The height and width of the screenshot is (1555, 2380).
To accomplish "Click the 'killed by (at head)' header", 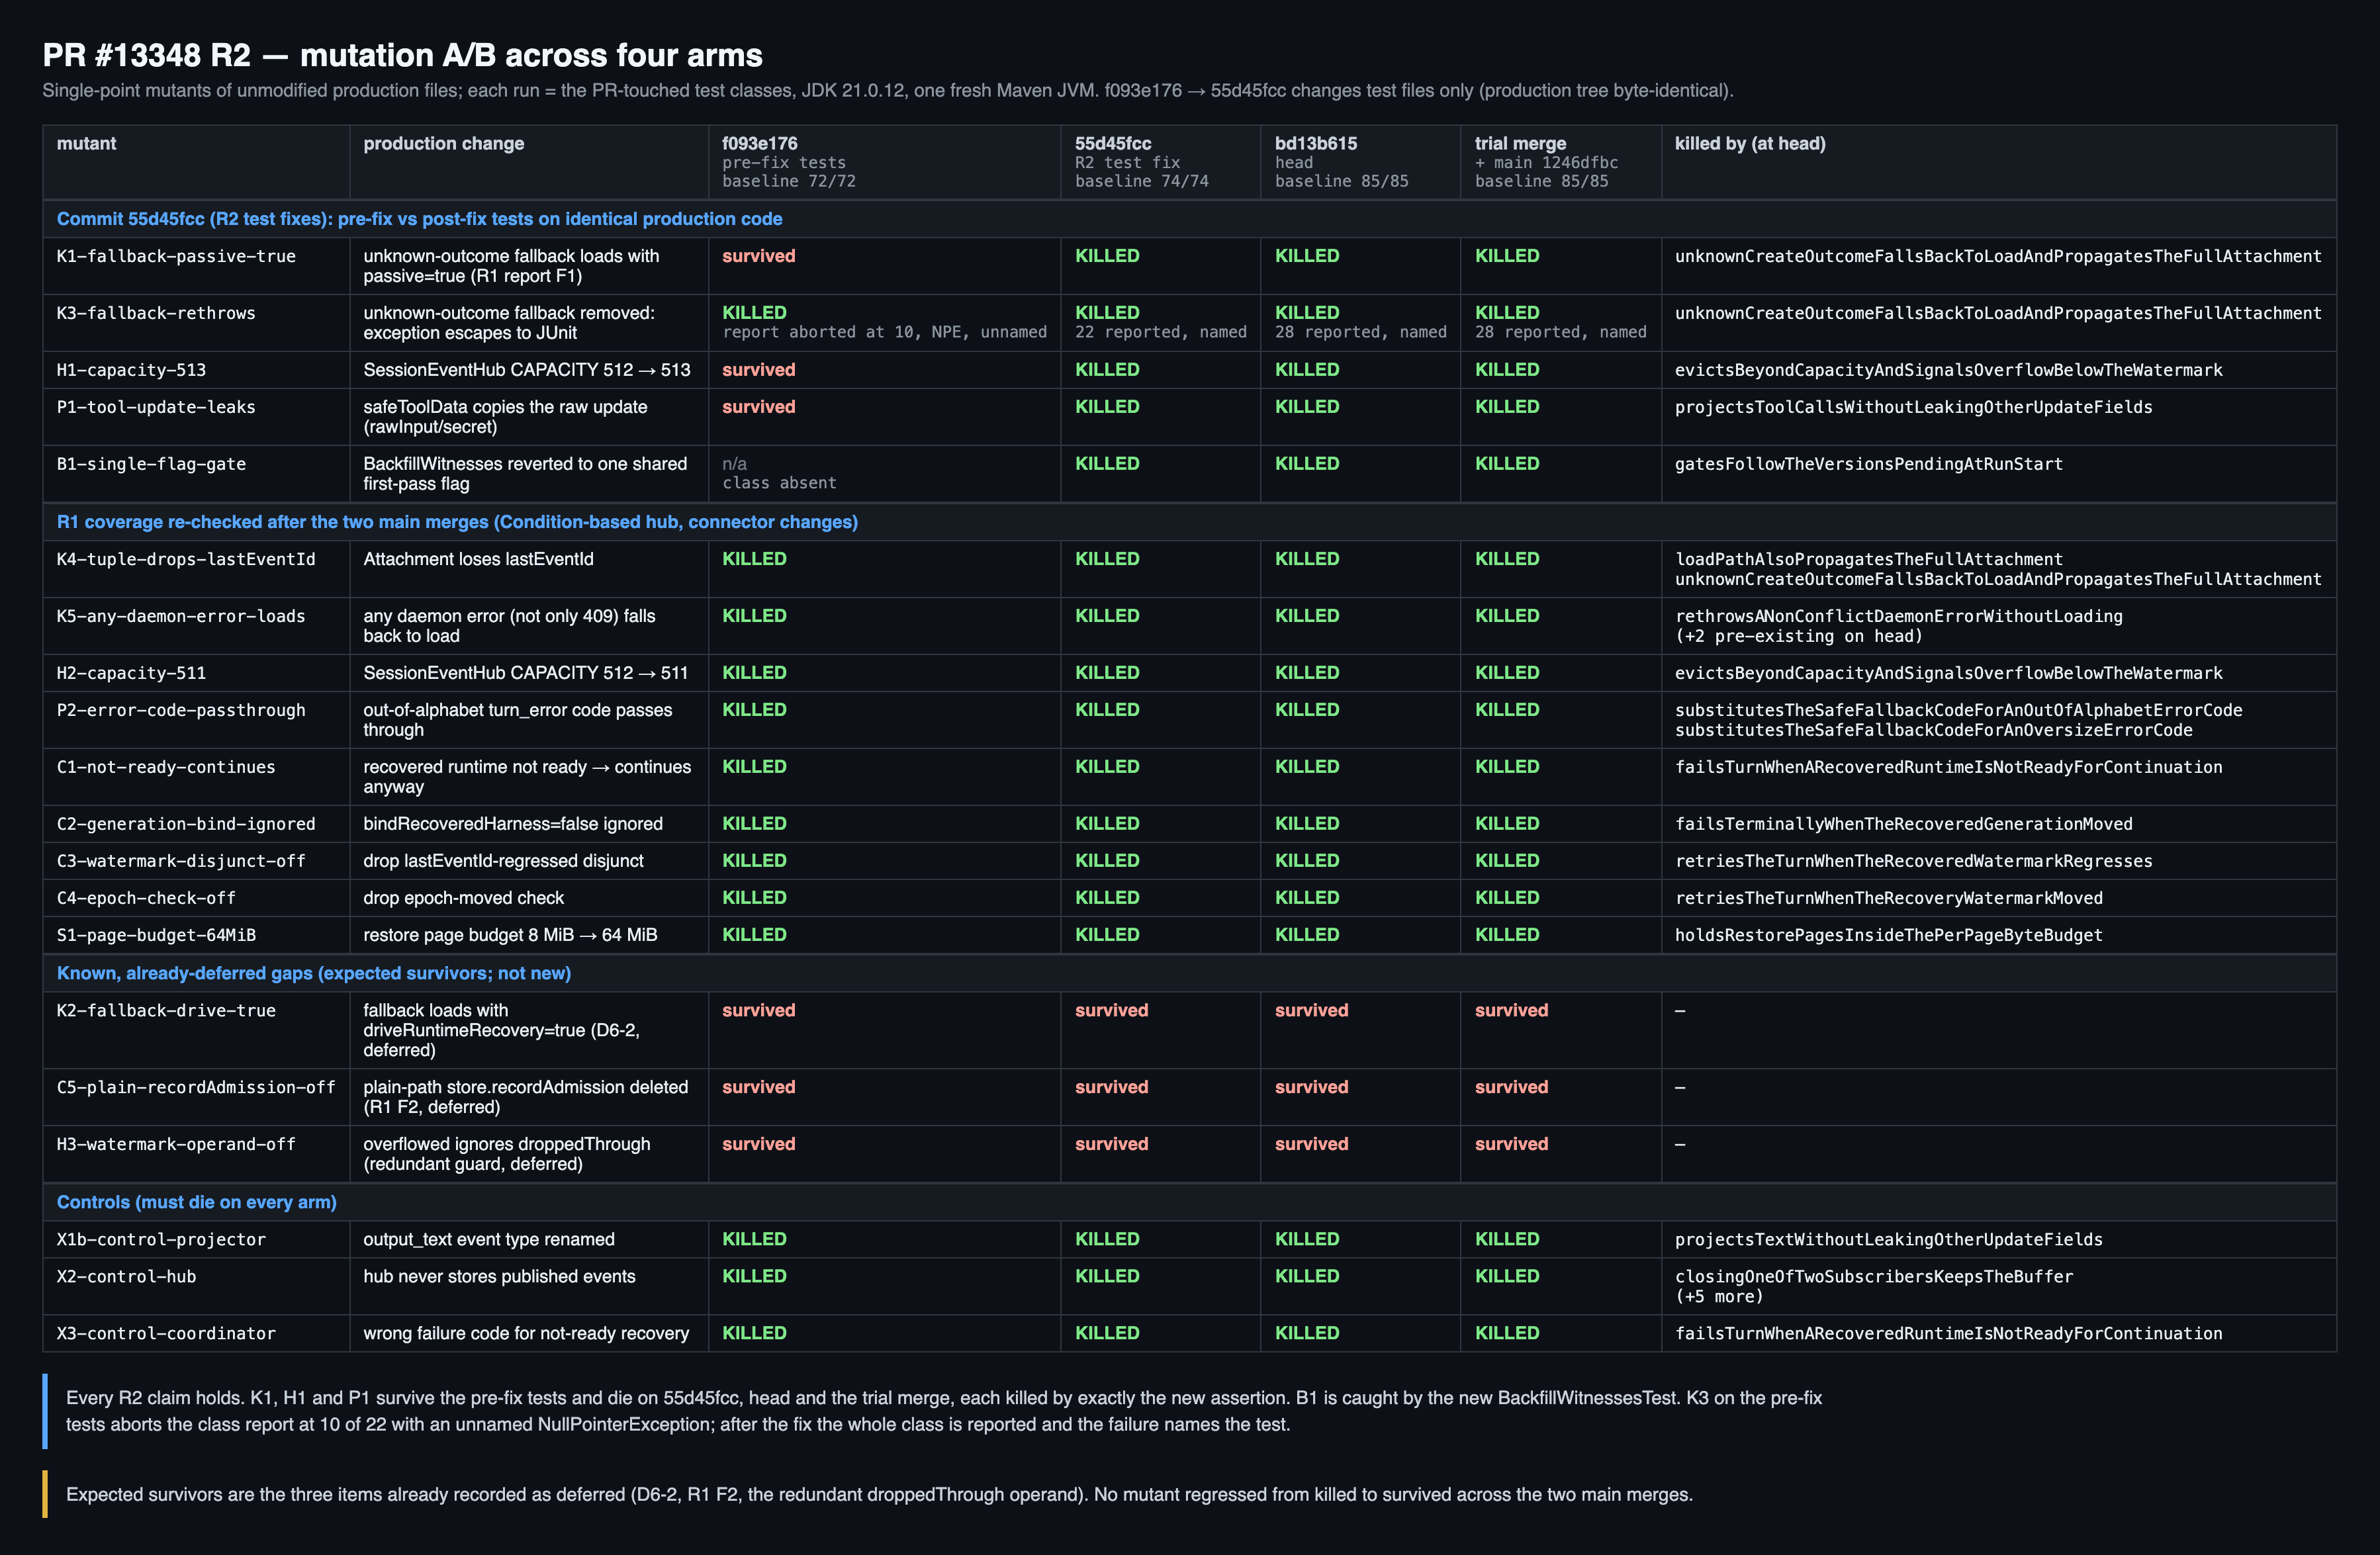I will 1750,143.
